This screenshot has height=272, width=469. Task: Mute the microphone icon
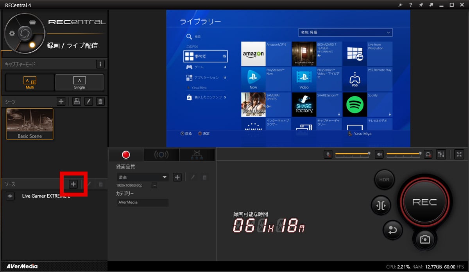(x=329, y=154)
